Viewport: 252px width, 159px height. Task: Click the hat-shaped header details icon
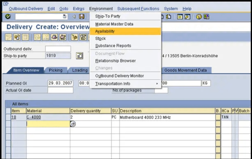(54, 37)
